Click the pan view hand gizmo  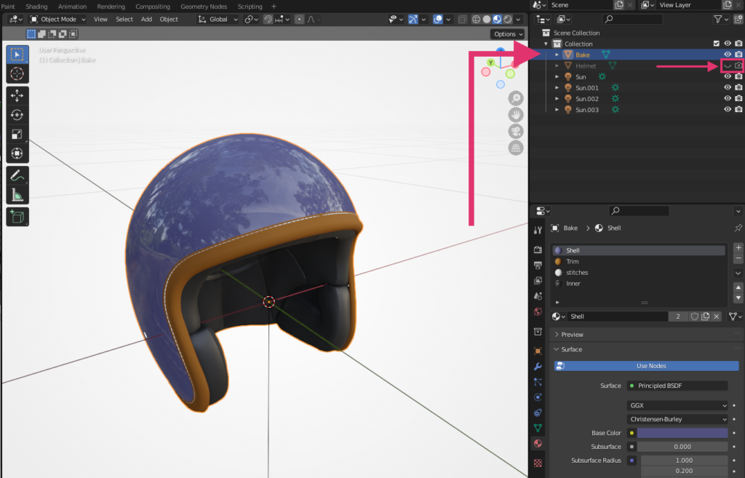click(516, 115)
